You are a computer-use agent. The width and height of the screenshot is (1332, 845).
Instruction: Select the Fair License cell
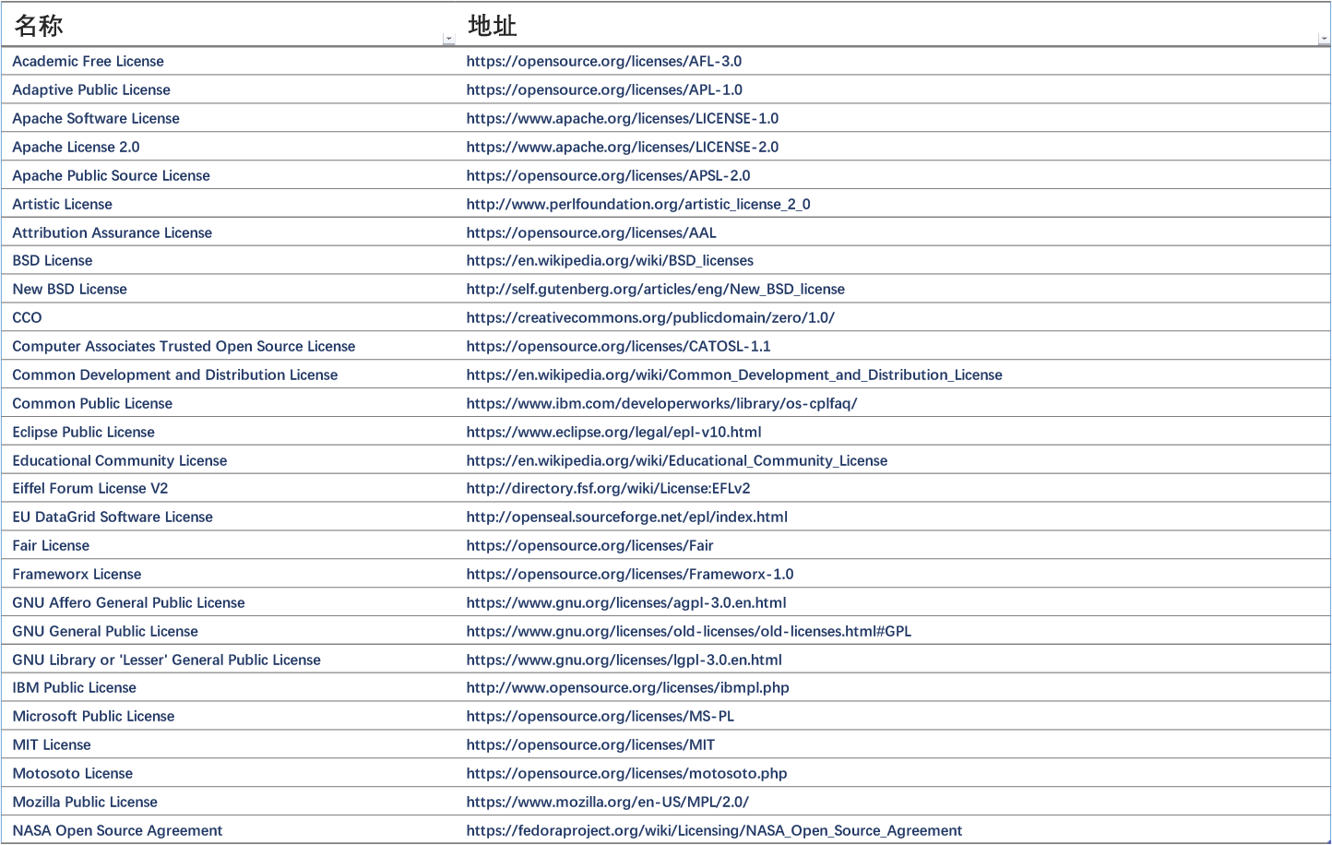pos(51,545)
